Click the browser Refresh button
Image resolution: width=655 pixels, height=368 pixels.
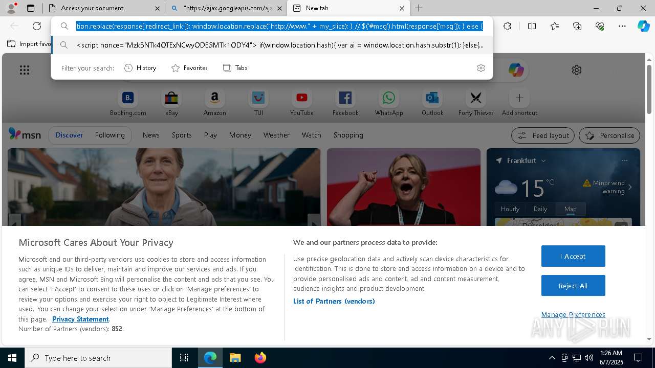(37, 26)
